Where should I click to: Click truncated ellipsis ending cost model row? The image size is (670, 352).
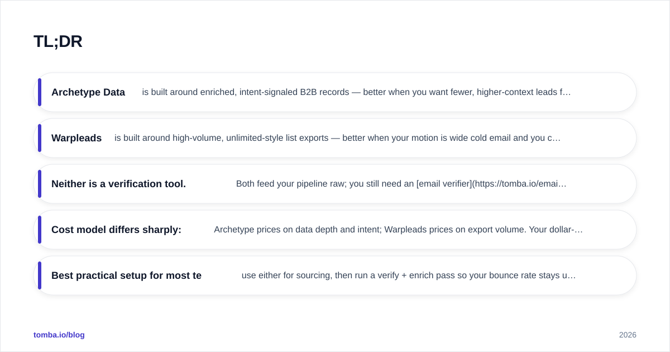(x=579, y=230)
